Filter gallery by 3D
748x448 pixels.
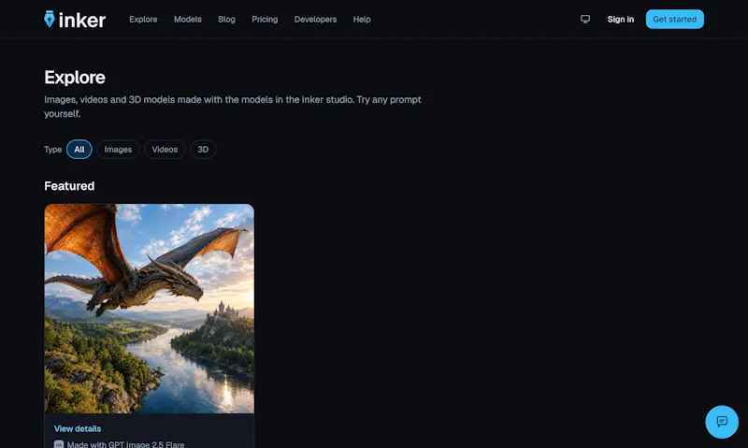tap(203, 150)
